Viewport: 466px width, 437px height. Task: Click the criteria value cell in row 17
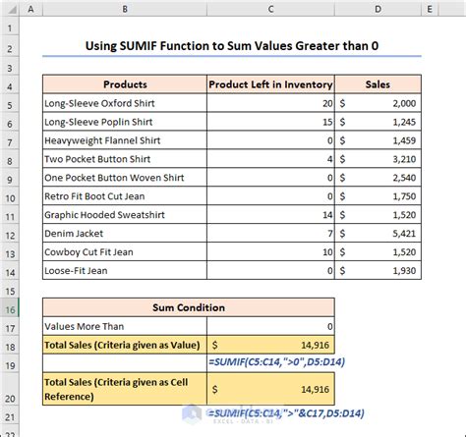(x=270, y=326)
